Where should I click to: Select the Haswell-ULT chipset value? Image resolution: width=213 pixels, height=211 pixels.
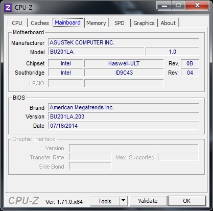tap(124, 63)
